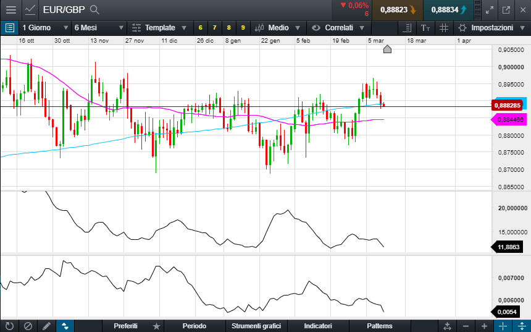Click the magenta 0,884466 moving average label
The width and height of the screenshot is (531, 332).
click(x=509, y=120)
